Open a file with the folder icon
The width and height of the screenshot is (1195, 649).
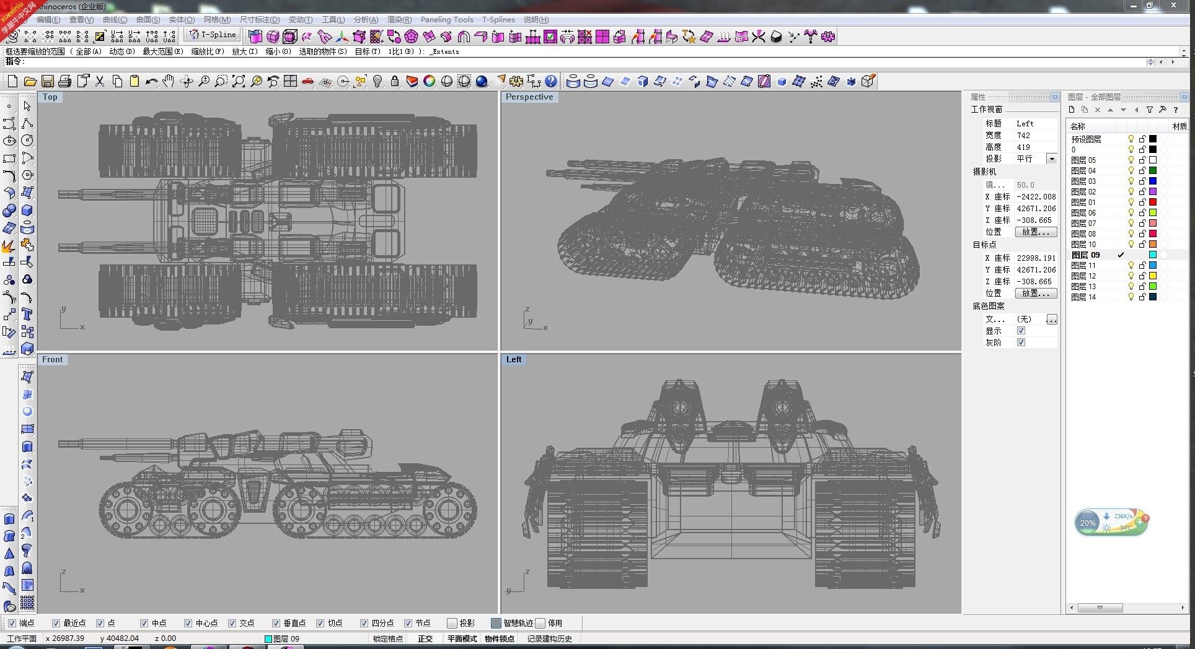click(x=30, y=81)
